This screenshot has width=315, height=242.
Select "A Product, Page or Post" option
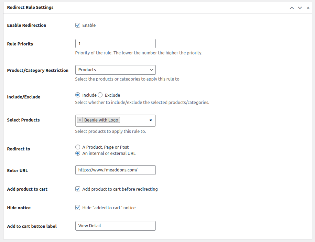point(78,147)
